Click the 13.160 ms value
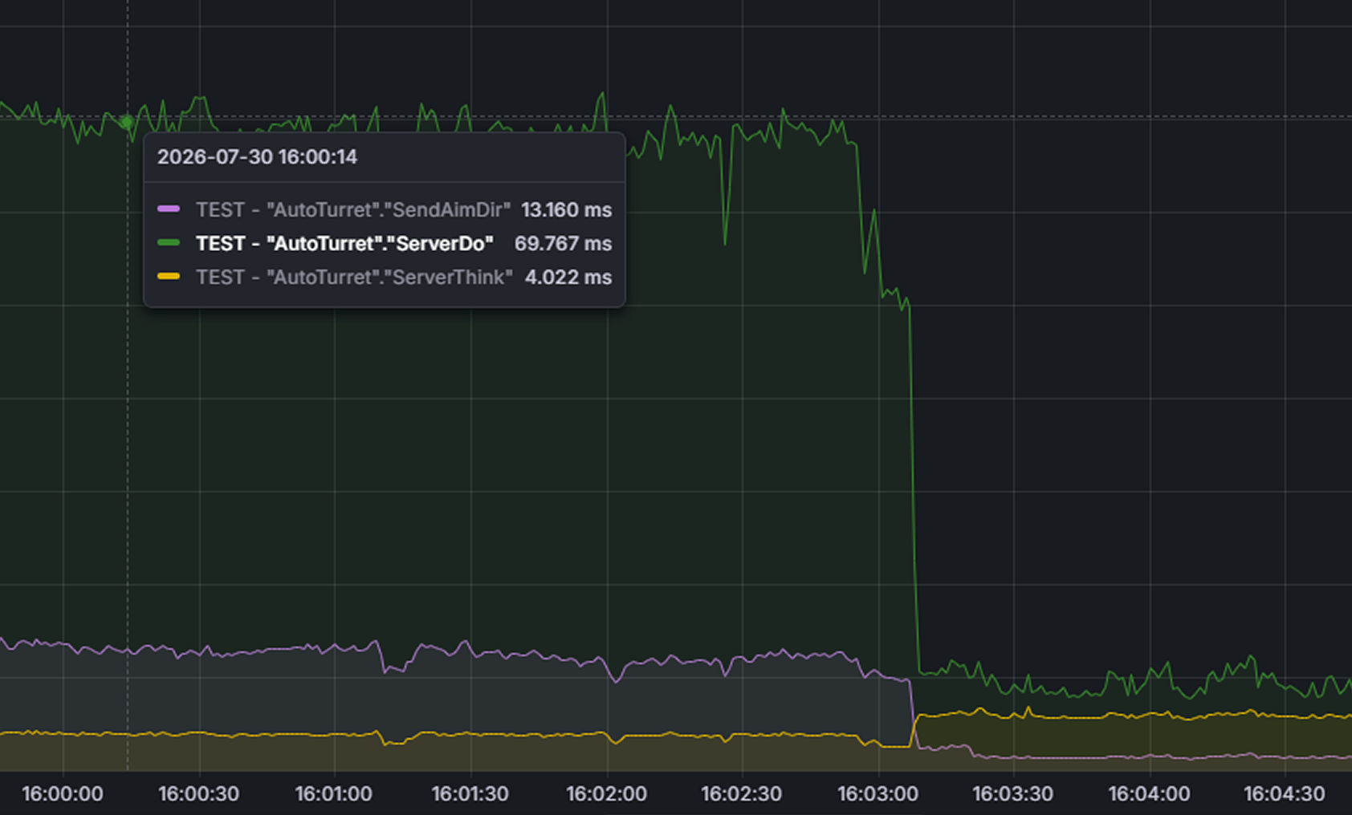1352x815 pixels. (567, 209)
